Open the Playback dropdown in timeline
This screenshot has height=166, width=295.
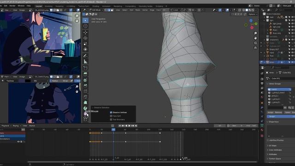tap(6, 126)
